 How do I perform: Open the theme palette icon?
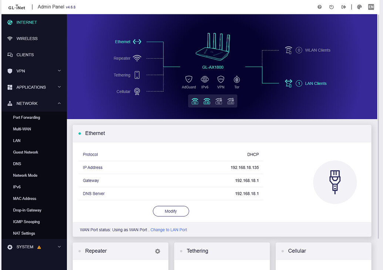(x=359, y=7)
